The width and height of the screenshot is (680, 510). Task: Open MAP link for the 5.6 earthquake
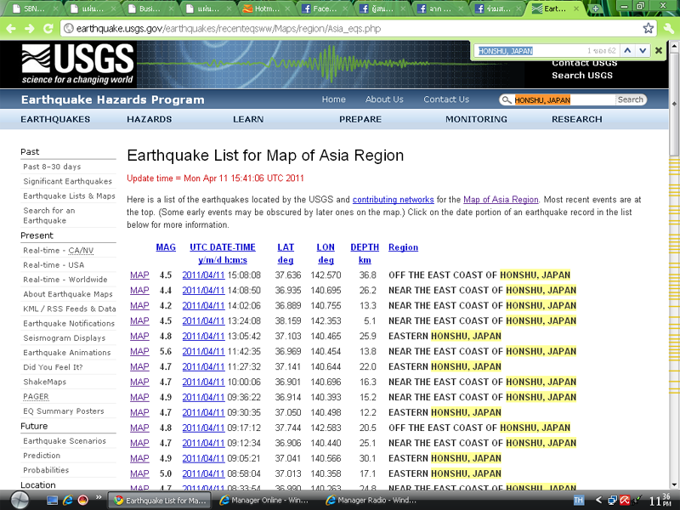click(x=139, y=352)
